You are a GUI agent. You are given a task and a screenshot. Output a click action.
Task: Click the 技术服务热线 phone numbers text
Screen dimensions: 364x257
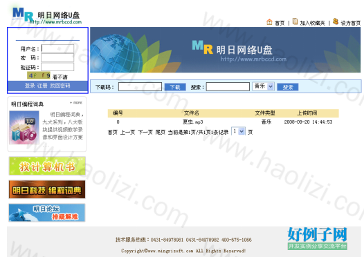[183, 240]
